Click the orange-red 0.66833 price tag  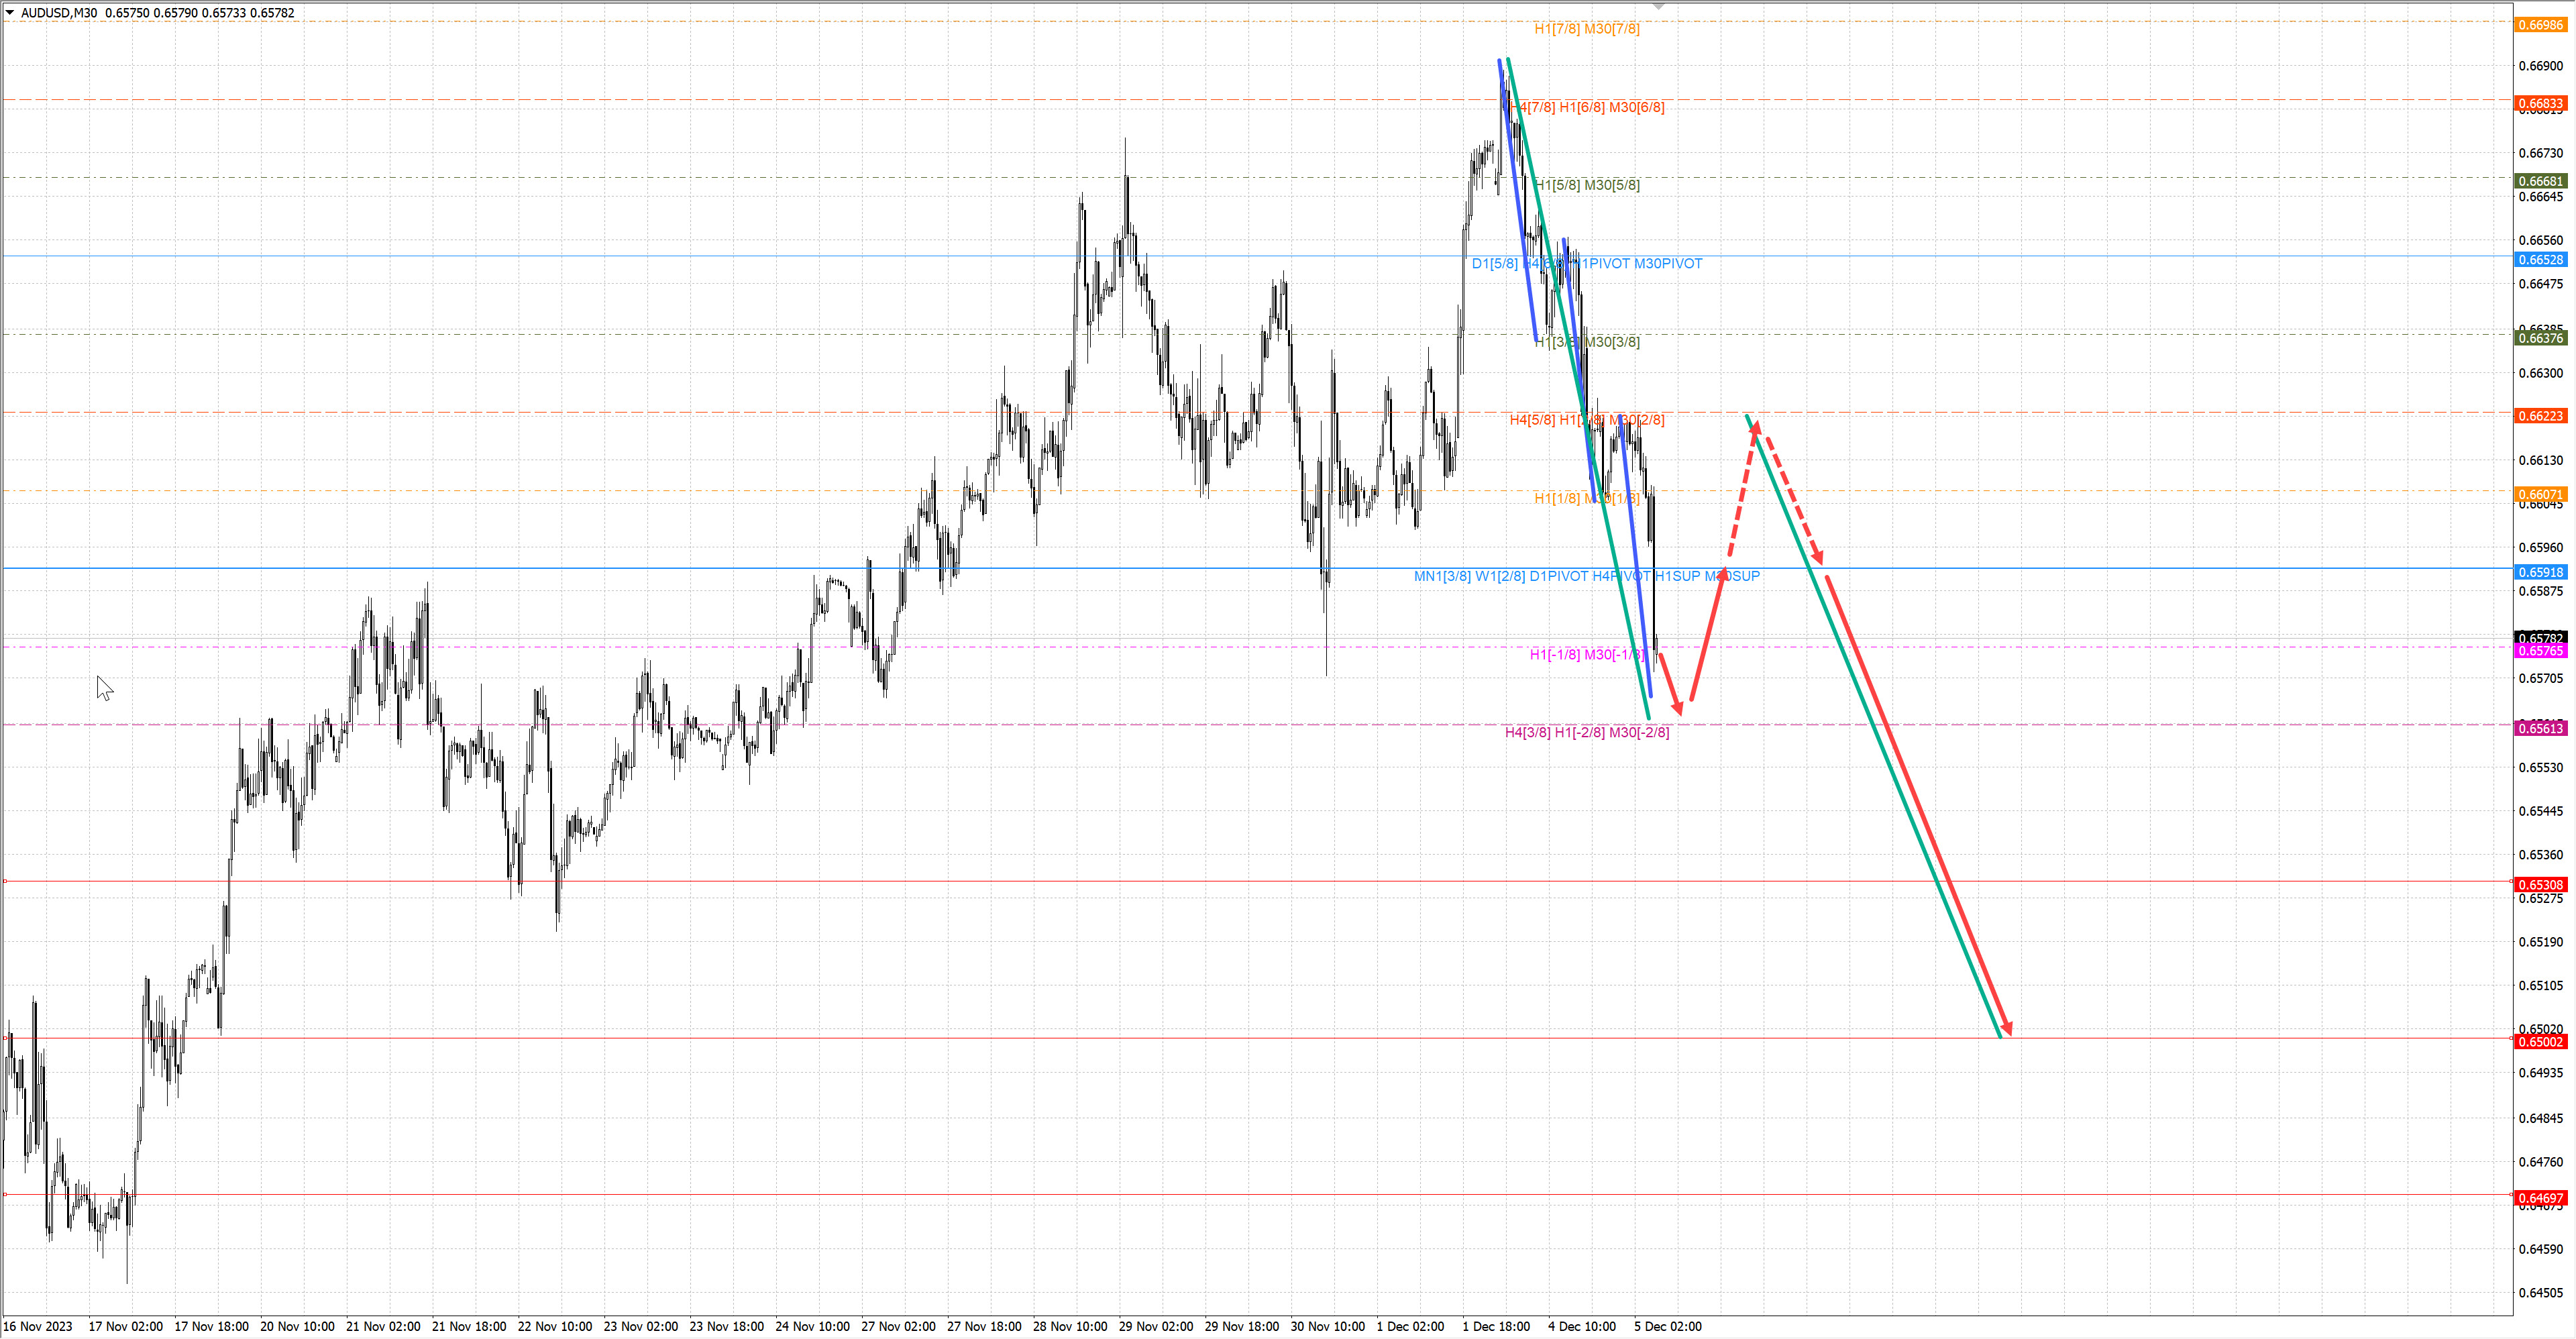point(2540,104)
